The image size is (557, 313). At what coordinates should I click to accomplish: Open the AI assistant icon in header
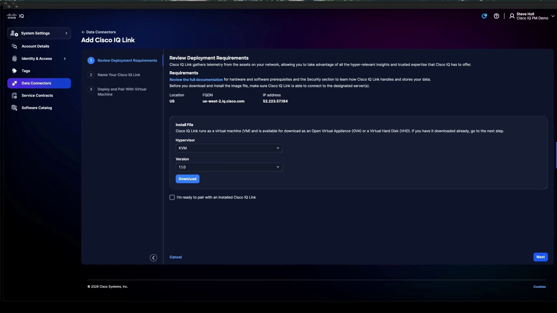pos(484,16)
